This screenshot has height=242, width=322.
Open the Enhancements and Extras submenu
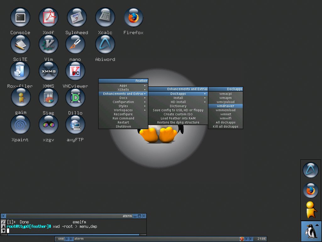(123, 94)
